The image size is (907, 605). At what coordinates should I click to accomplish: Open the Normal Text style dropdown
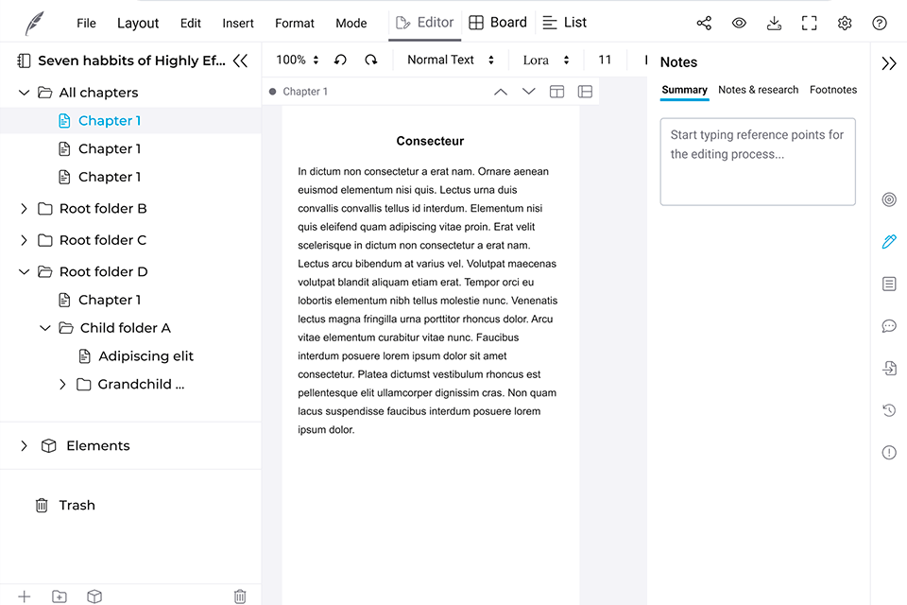450,60
